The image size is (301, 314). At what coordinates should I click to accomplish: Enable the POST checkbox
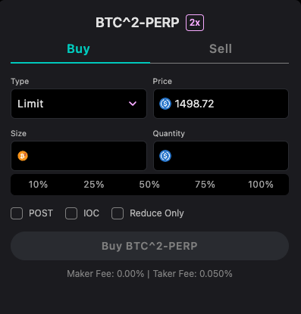(17, 213)
